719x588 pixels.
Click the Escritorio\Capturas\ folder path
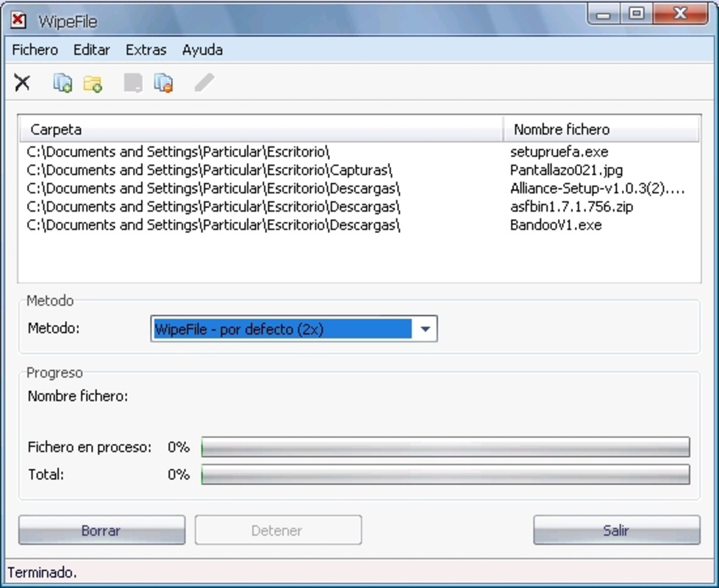click(210, 170)
